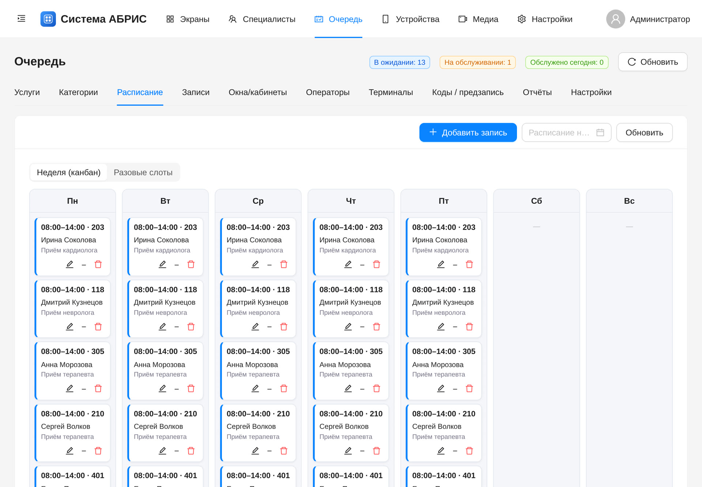Edit Tuesday's Дмитрий Кузнецов slot
This screenshot has height=487, width=702.
[x=162, y=326]
